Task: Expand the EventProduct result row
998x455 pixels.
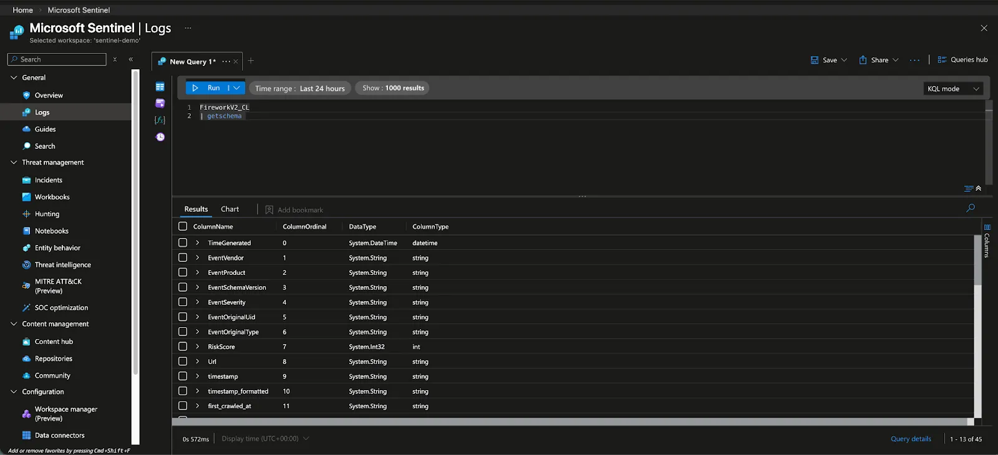Action: [x=198, y=272]
